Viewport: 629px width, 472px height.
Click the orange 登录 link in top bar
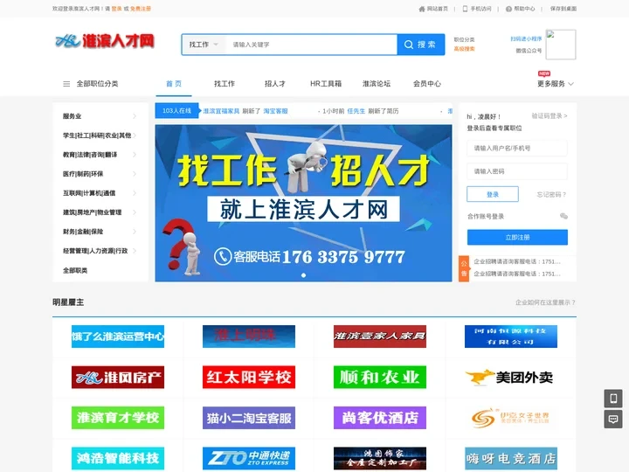(117, 9)
